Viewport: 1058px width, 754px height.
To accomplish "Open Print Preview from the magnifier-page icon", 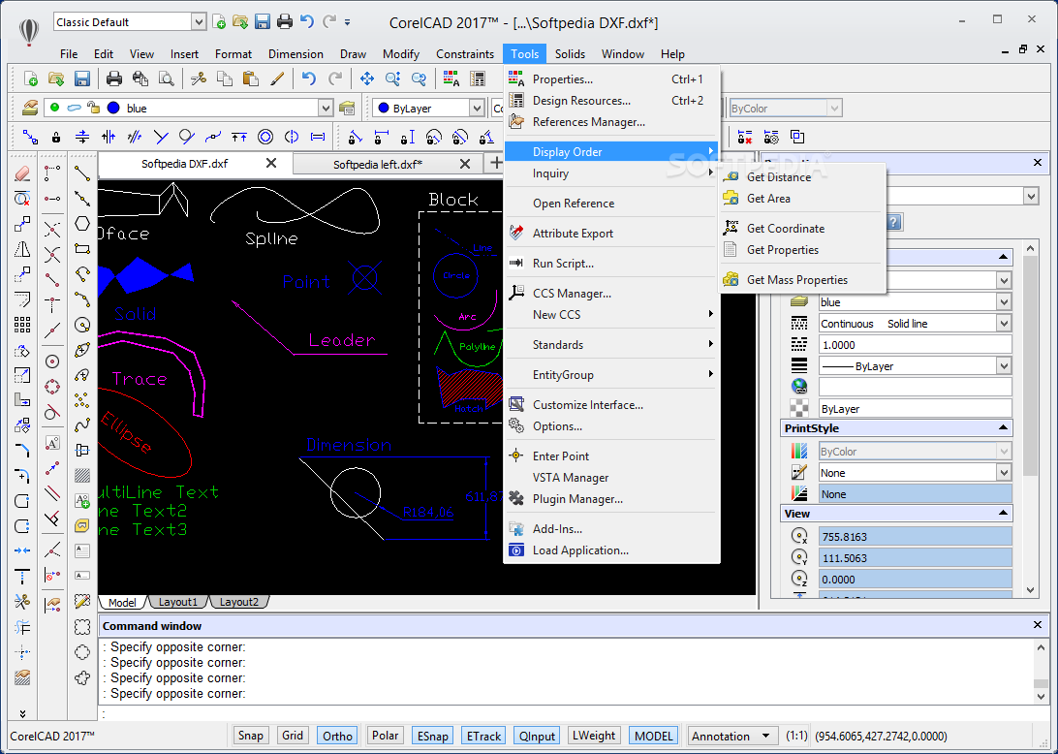I will click(166, 79).
